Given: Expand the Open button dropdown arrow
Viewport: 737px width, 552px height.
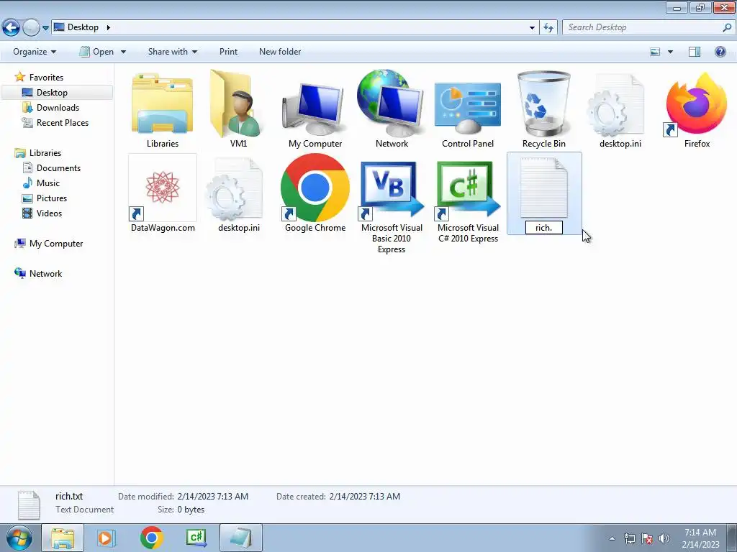Looking at the screenshot, I should tap(124, 52).
